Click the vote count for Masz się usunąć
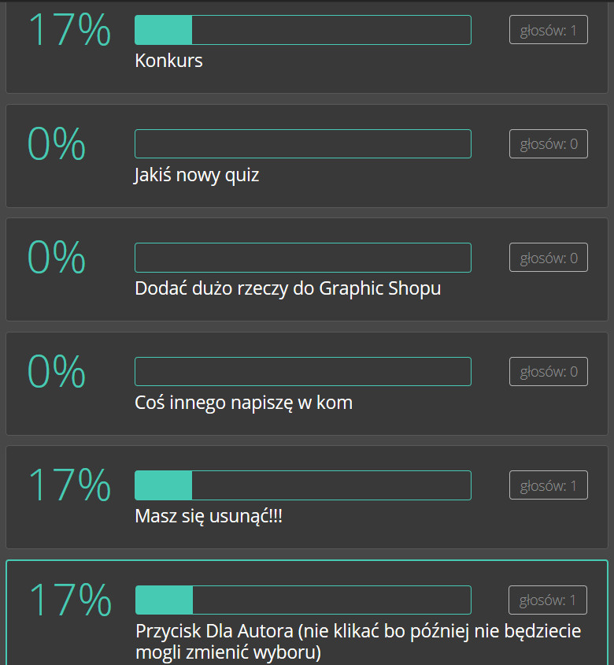Image resolution: width=614 pixels, height=665 pixels. 549,485
